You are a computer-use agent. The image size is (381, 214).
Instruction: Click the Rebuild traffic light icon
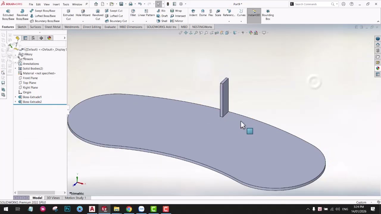(168, 4)
